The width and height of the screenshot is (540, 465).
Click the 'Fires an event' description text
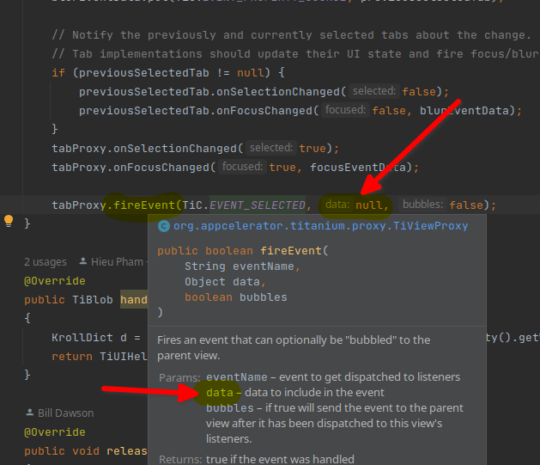pos(294,348)
